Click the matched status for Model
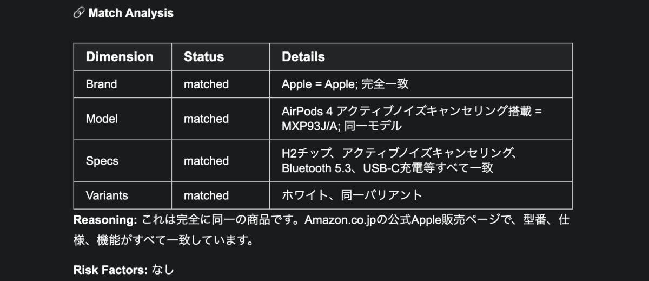This screenshot has width=649, height=281. click(206, 119)
